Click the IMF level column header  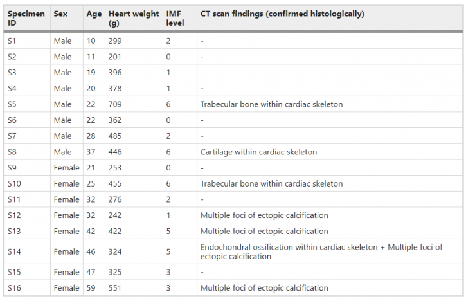175,18
